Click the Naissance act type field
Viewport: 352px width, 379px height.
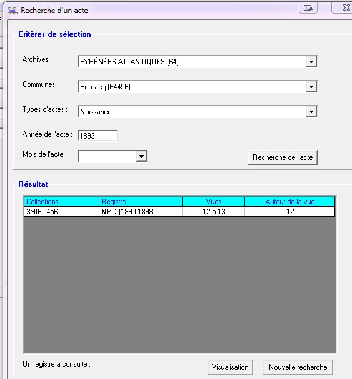192,112
